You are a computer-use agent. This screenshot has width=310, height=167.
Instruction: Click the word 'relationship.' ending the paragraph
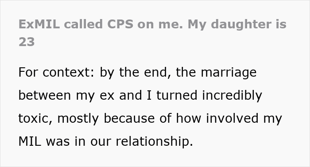(155, 142)
